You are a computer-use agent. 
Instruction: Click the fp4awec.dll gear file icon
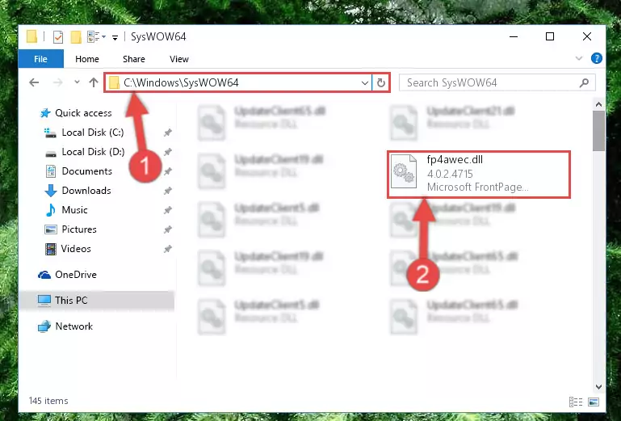pos(404,171)
